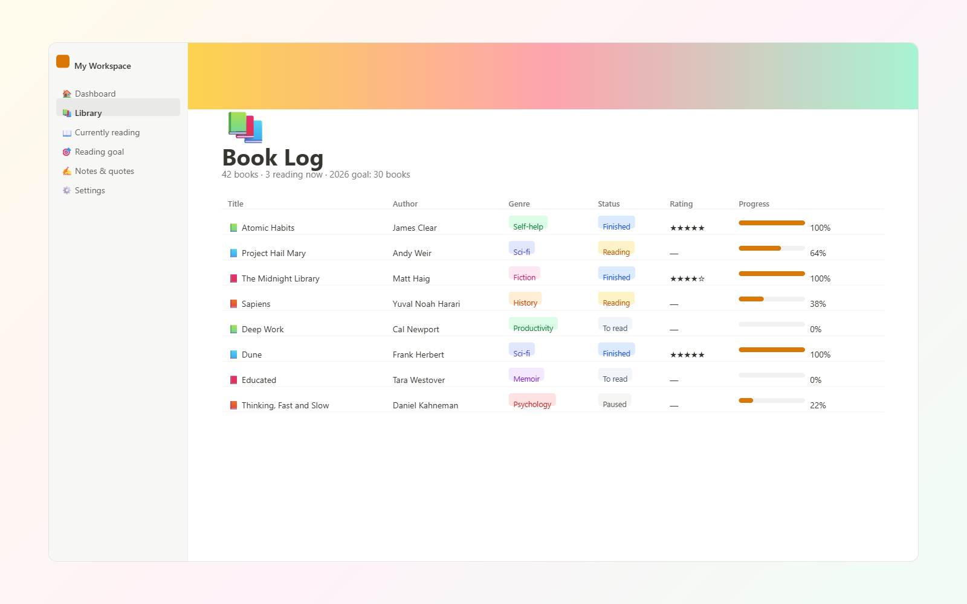Click the book icon for Thinking, Fast and Slow
The width and height of the screenshot is (967, 604).
click(233, 405)
